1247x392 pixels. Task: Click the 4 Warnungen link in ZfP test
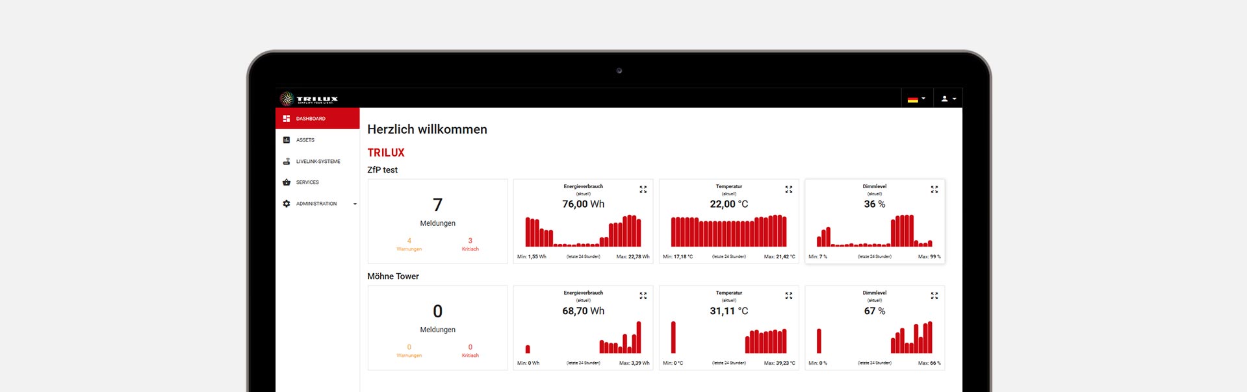(x=409, y=245)
